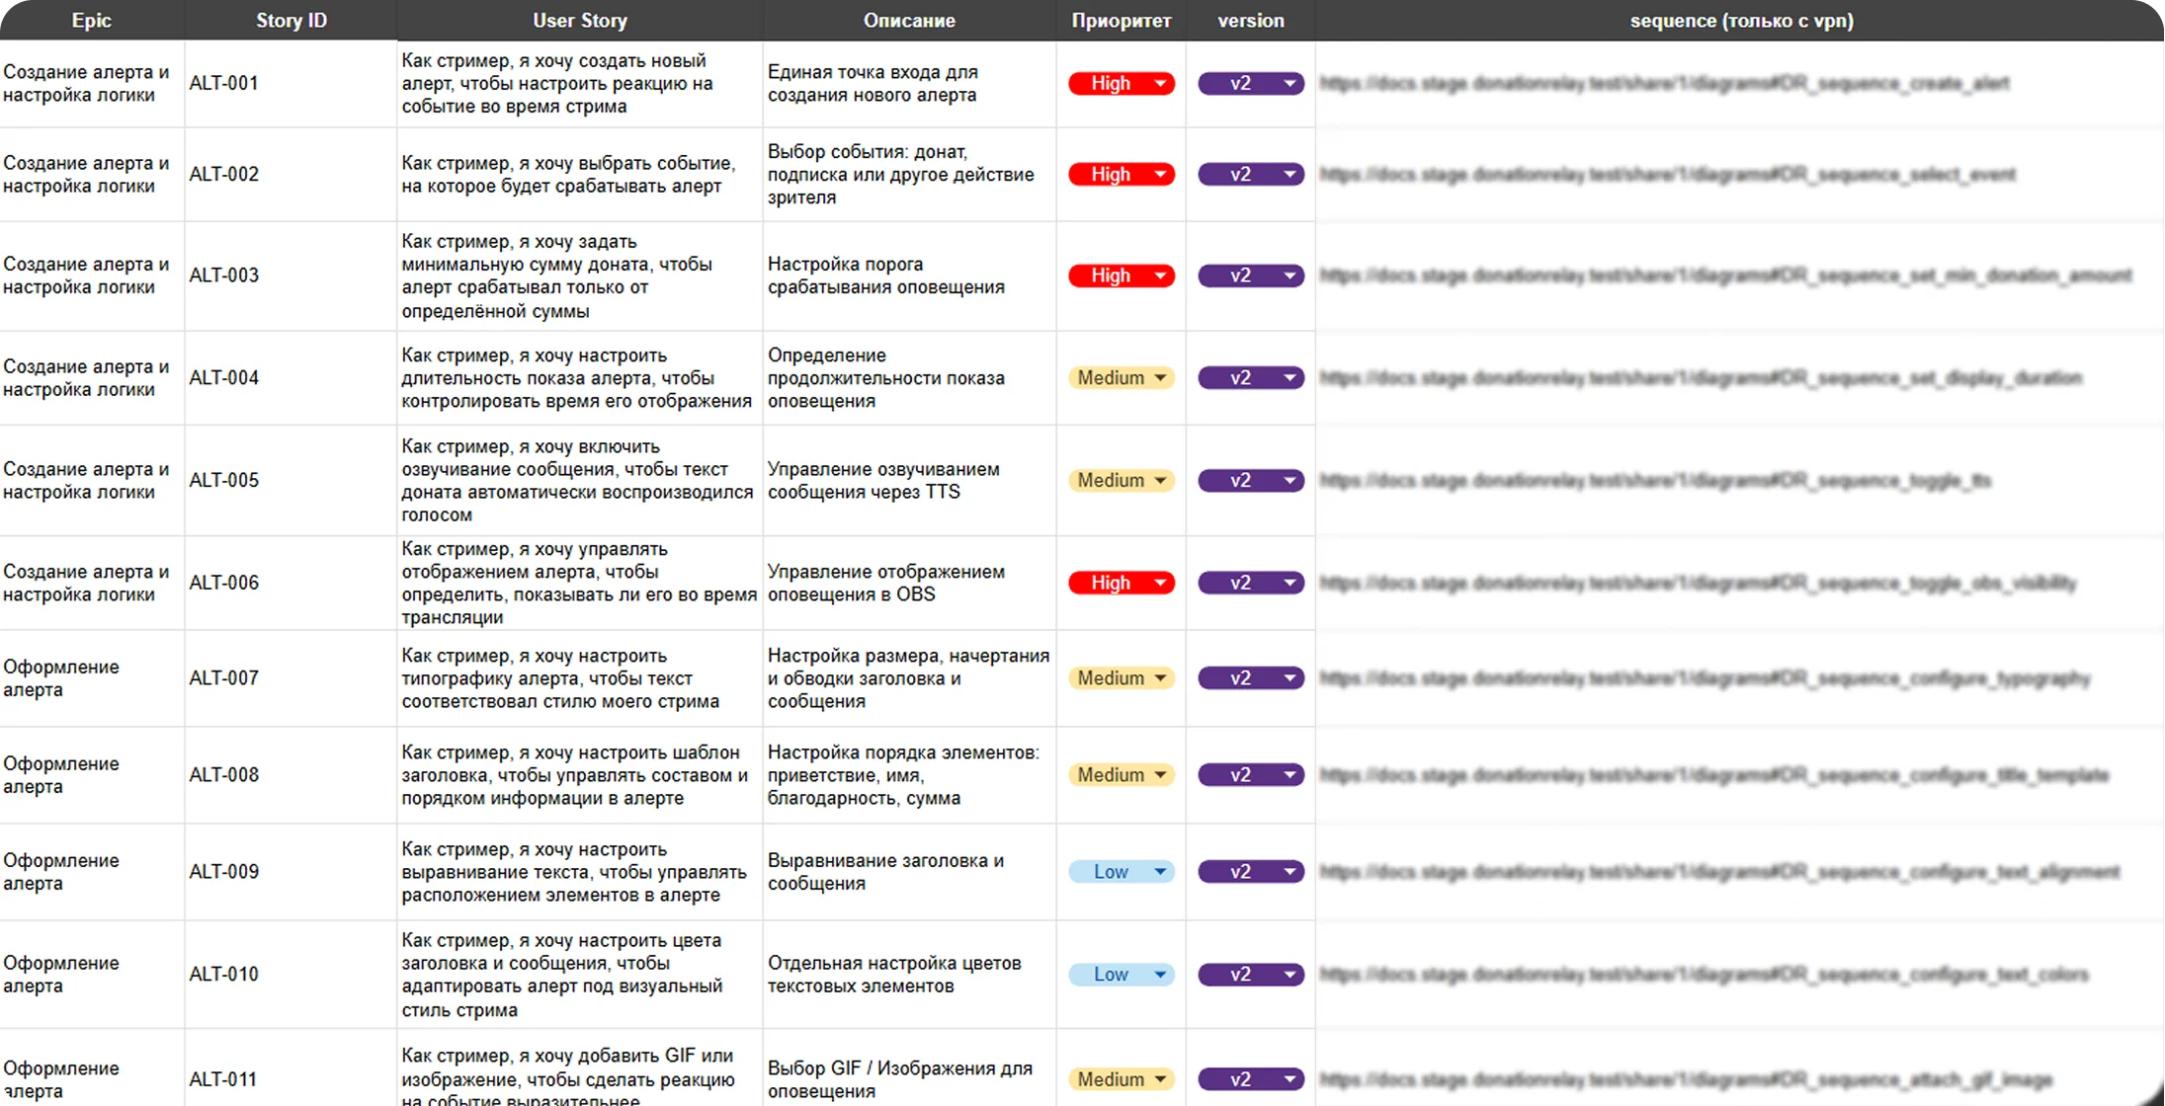Open the sequence link for ALT-001
Viewport: 2165px width, 1106px height.
pyautogui.click(x=1665, y=84)
